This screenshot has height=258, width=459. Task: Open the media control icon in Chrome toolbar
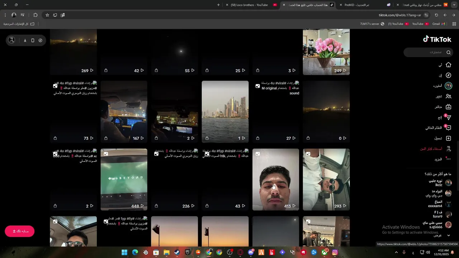(22, 15)
